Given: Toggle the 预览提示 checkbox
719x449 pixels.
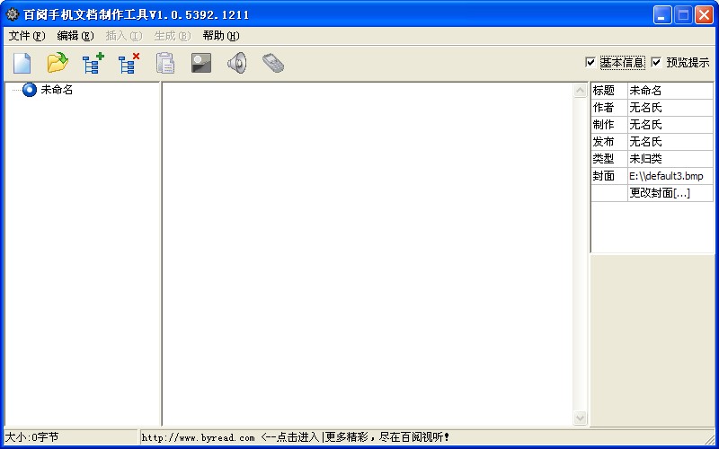Looking at the screenshot, I should click(x=656, y=62).
